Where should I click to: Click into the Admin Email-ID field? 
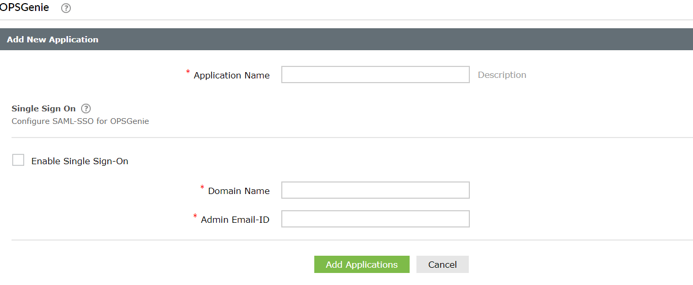tap(375, 219)
